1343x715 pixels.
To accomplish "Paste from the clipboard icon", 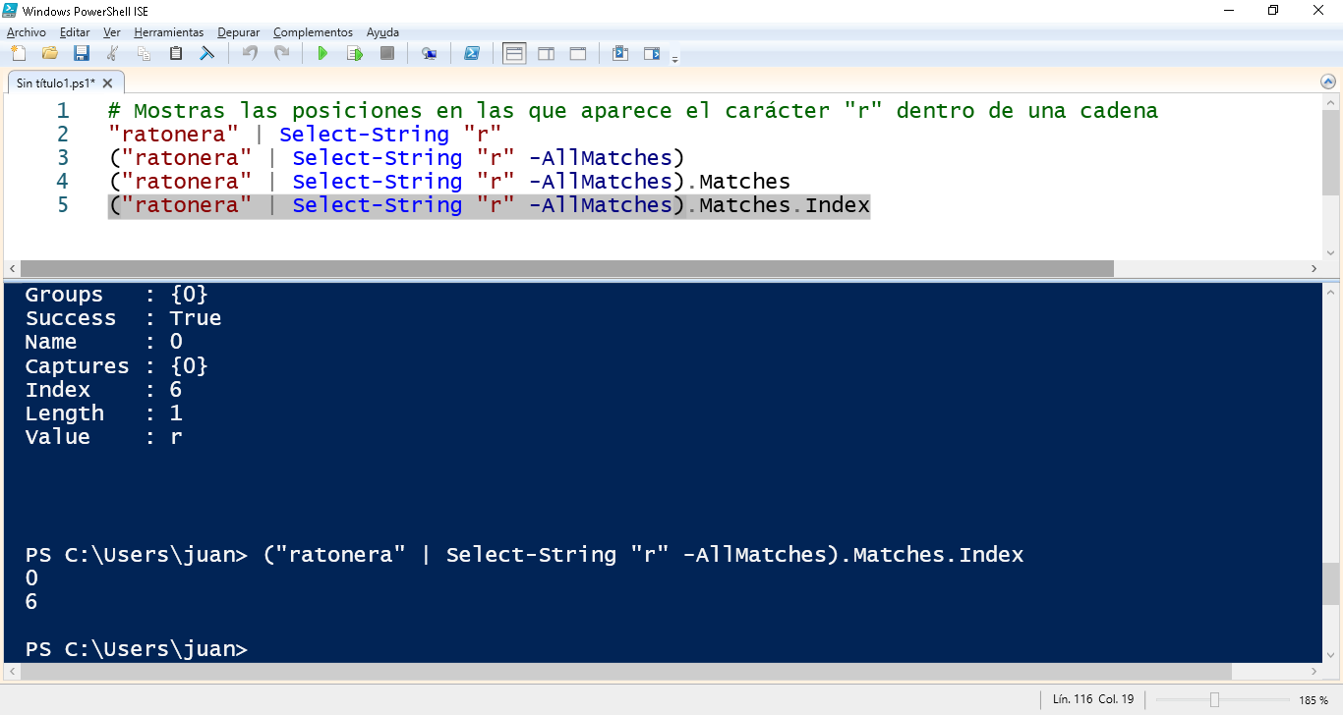I will [176, 53].
